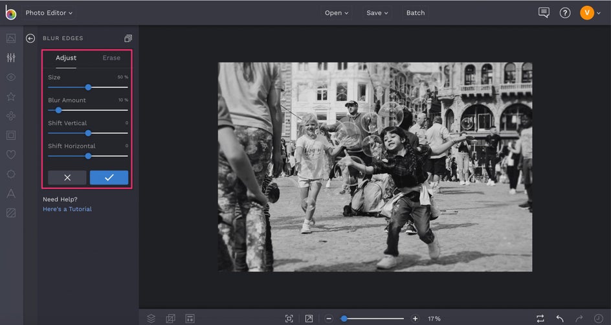Open the help question mark icon
Image resolution: width=611 pixels, height=325 pixels.
[565, 13]
